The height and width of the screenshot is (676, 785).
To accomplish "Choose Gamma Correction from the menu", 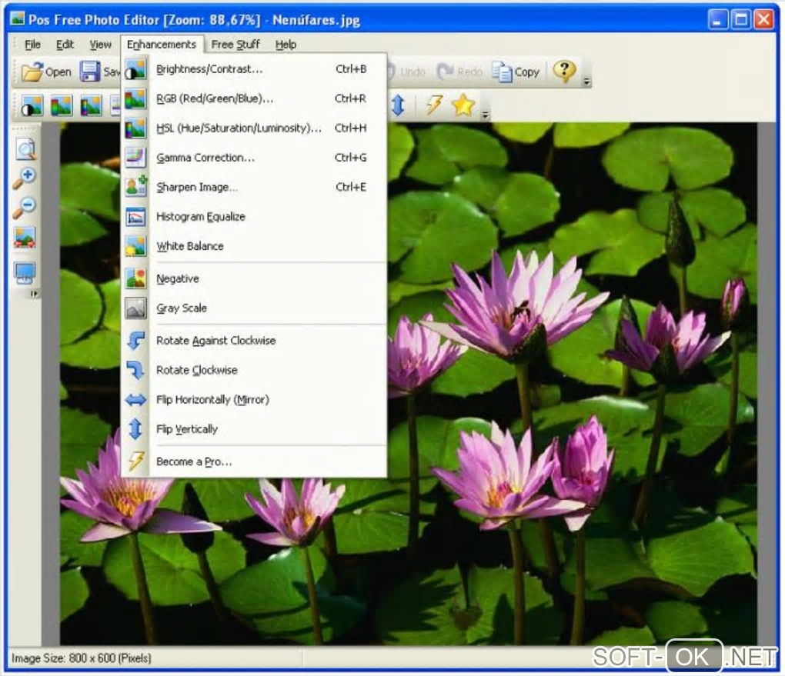I will pyautogui.click(x=254, y=158).
